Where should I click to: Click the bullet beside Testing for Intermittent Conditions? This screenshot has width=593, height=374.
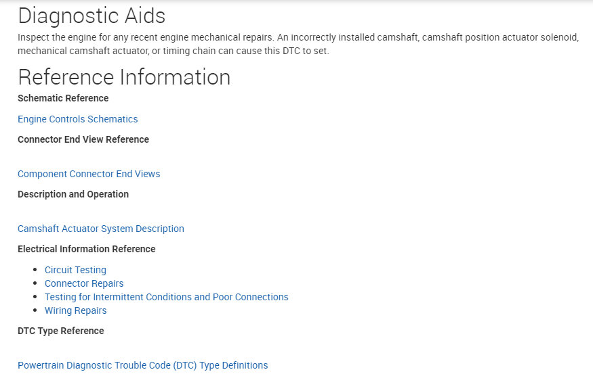(35, 297)
